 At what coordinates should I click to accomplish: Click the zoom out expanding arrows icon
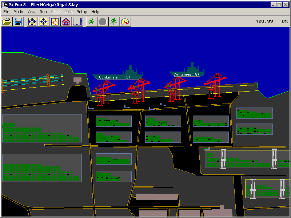pos(32,21)
